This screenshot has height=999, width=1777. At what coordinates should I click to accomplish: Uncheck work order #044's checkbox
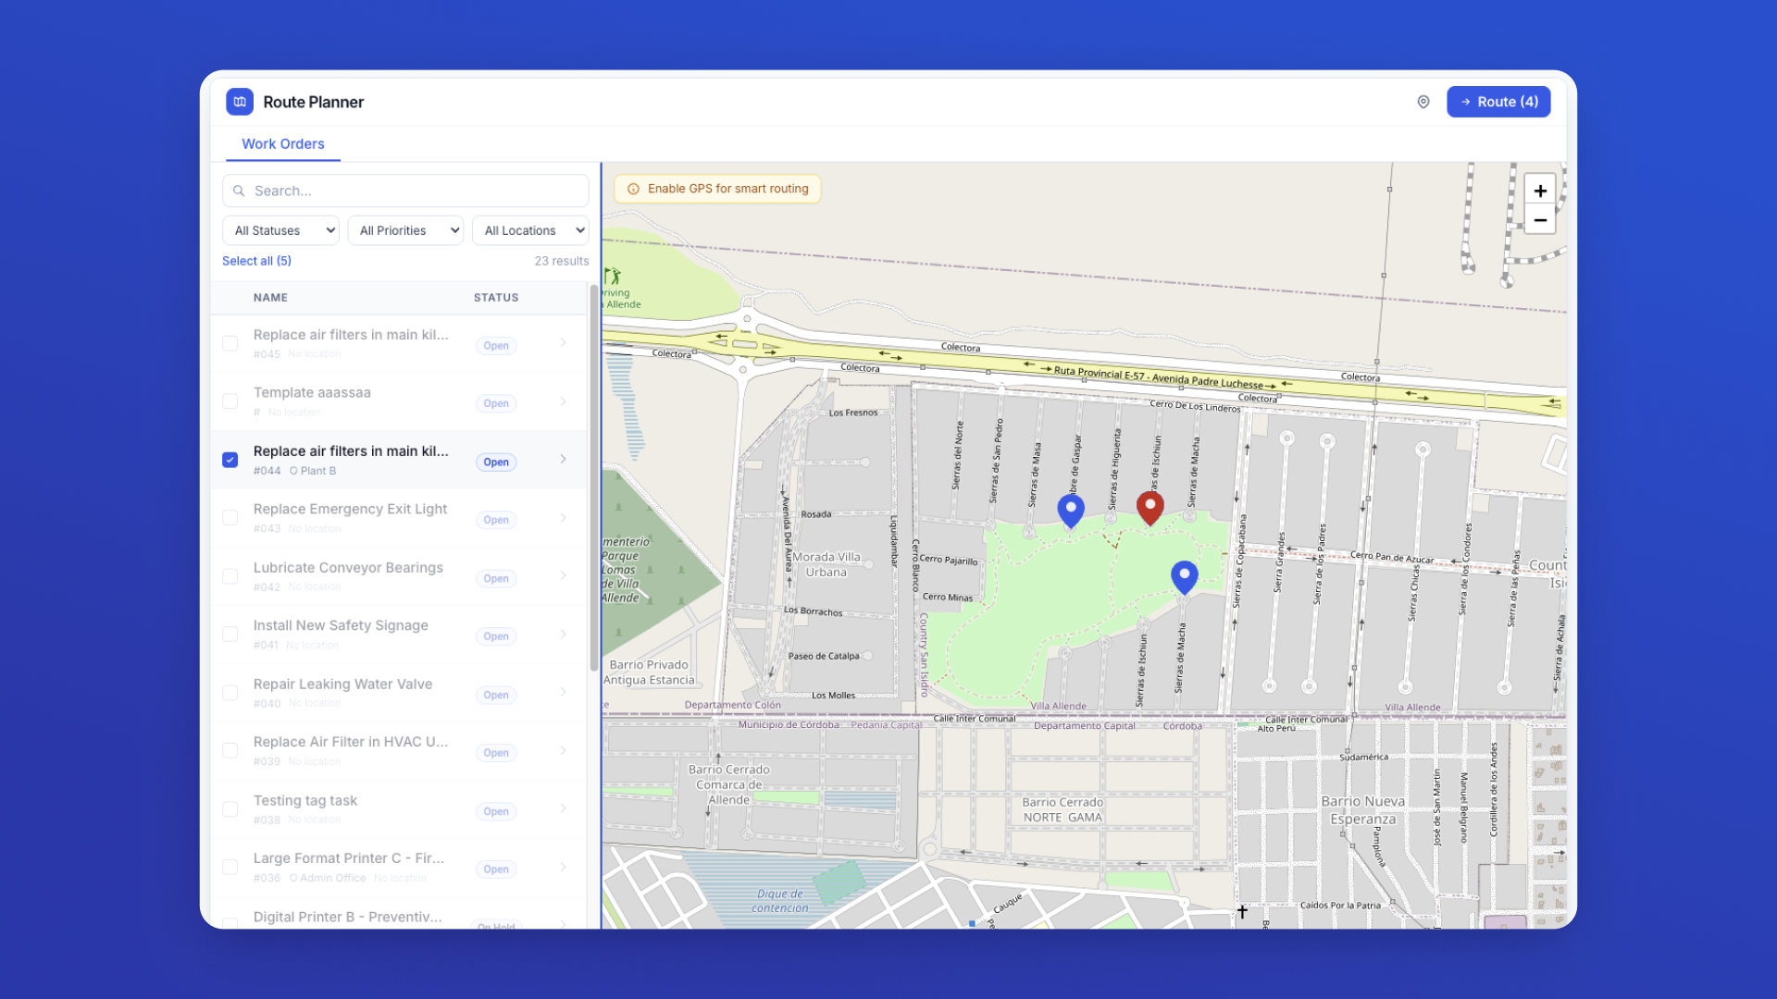(x=230, y=459)
